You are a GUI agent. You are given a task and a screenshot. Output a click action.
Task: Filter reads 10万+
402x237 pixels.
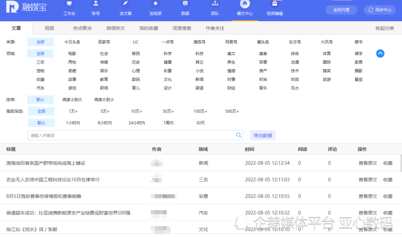(137, 111)
